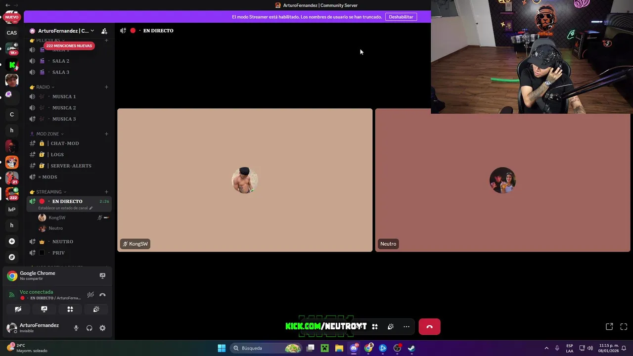The height and width of the screenshot is (356, 633).
Task: Enter full screen mode
Action: [624, 326]
